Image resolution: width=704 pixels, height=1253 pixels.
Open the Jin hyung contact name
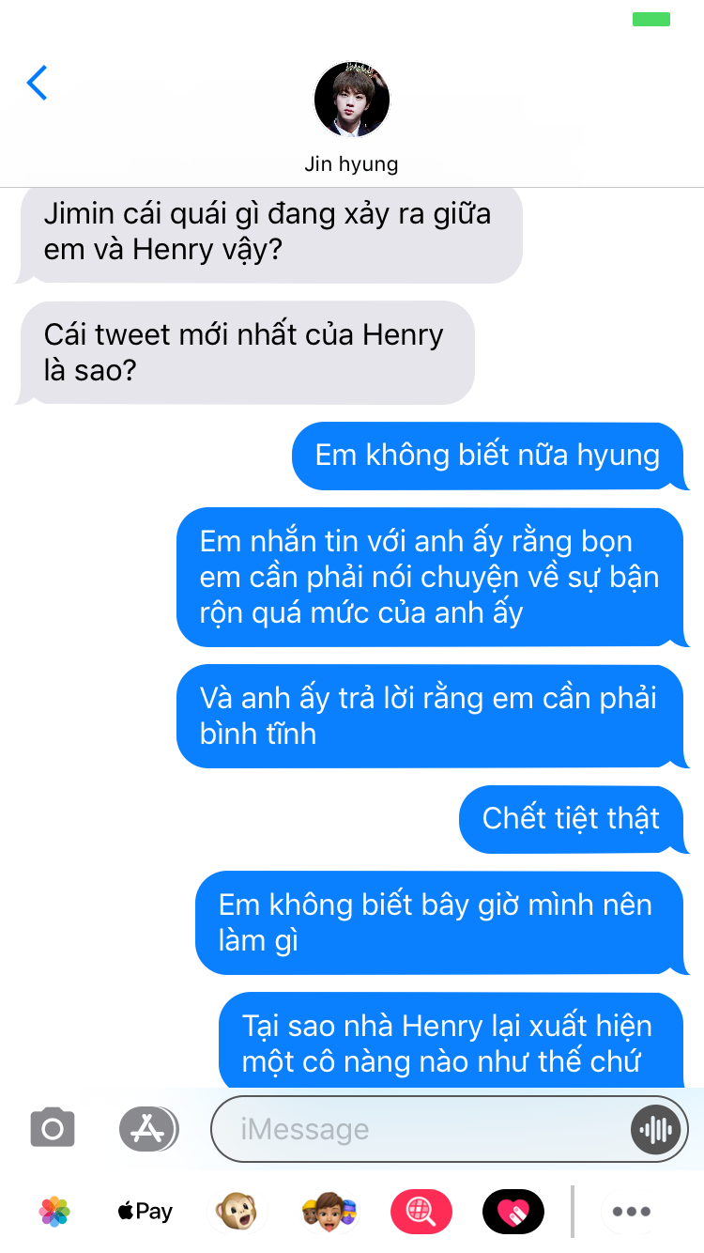point(352,163)
